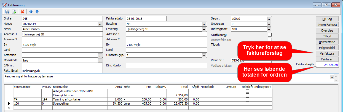Toggle the Slutfaktura checkbox
The width and height of the screenshot is (343, 112).
(270, 35)
